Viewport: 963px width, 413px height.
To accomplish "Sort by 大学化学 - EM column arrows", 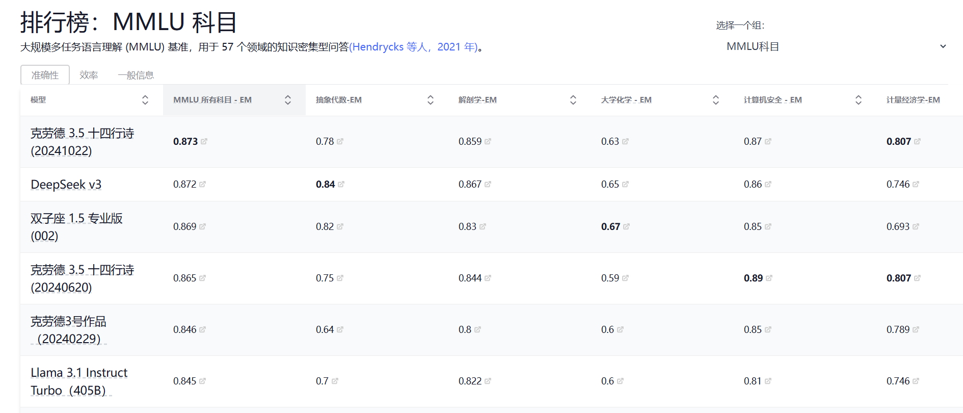I will click(716, 100).
